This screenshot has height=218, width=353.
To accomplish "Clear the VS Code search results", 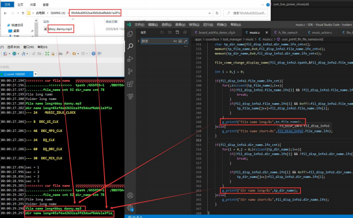I will coord(169,33).
